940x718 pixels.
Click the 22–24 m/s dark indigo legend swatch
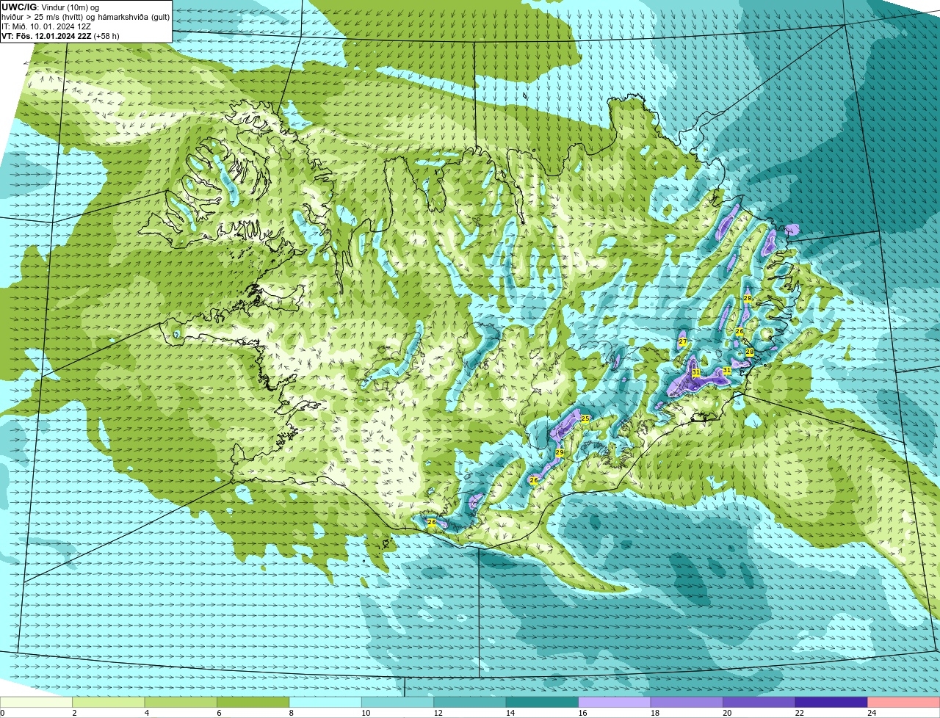(831, 702)
